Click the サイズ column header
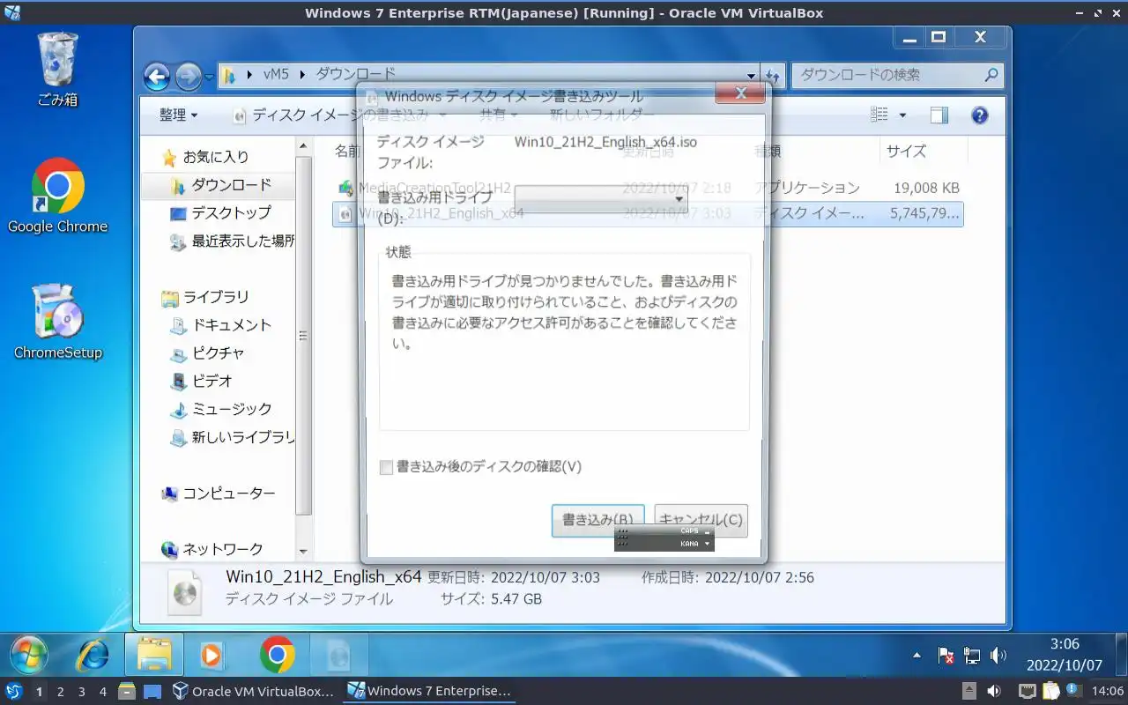The height and width of the screenshot is (705, 1128). point(907,152)
